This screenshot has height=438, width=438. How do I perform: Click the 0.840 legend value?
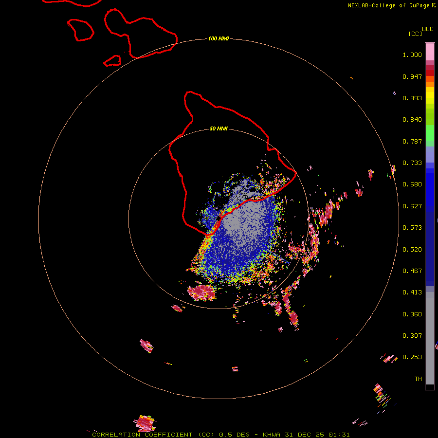point(412,120)
